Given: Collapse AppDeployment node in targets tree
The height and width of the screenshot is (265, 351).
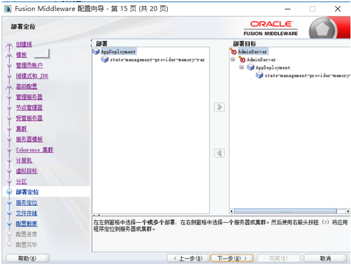Looking at the screenshot, I should (x=242, y=67).
